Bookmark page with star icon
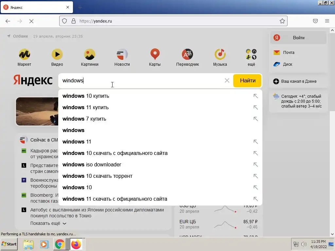335x251 pixels. [x=282, y=21]
